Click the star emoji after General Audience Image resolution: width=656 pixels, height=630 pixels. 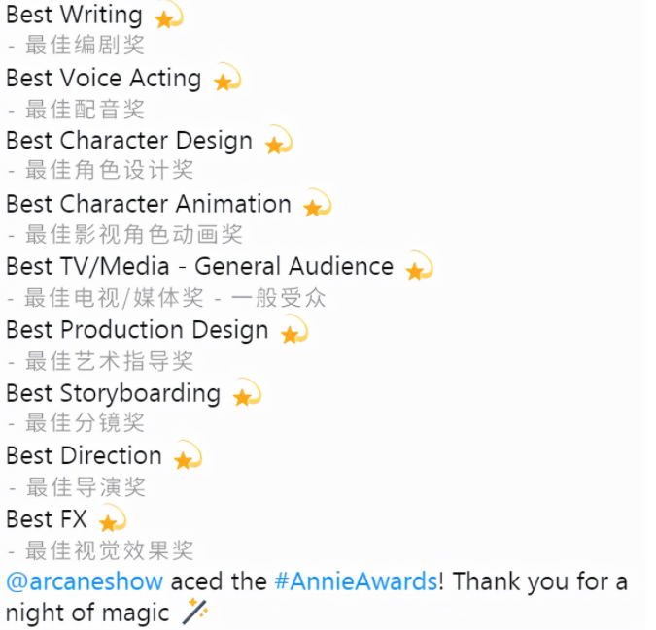(x=419, y=266)
